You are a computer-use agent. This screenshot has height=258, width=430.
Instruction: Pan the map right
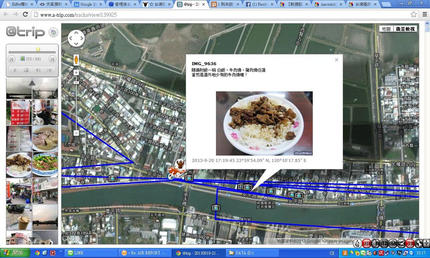click(x=81, y=38)
